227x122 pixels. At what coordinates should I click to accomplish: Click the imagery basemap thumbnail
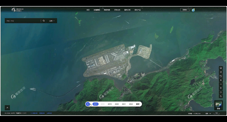click(x=219, y=105)
